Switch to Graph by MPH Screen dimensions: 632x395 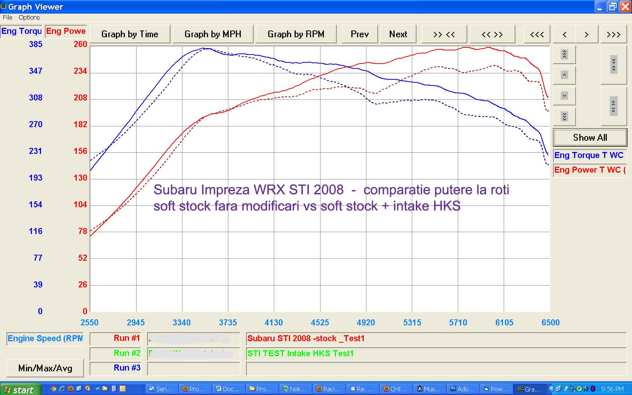point(213,34)
